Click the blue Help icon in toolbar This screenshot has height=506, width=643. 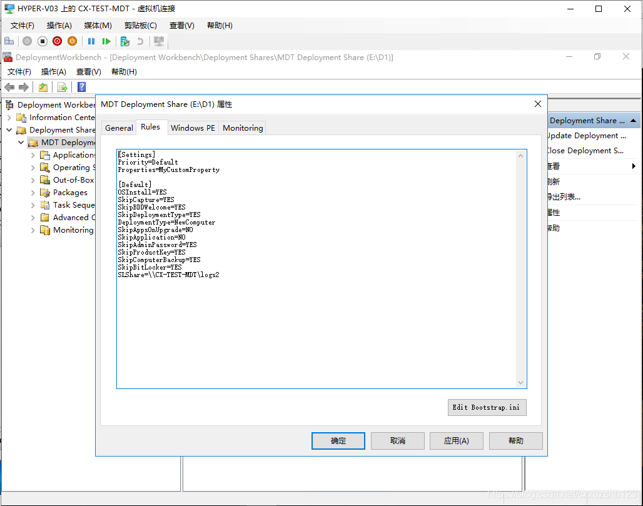click(81, 87)
